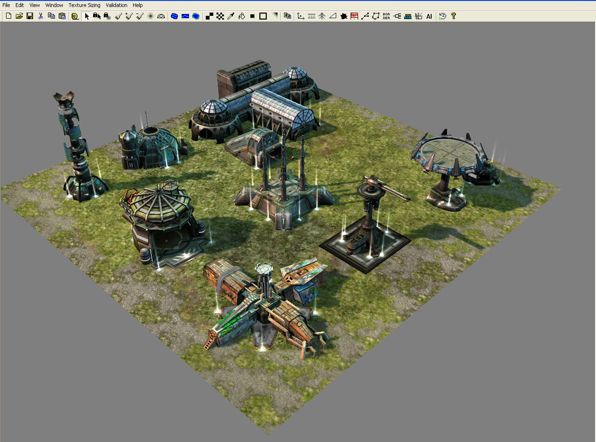Select the Ramp tool

click(332, 15)
